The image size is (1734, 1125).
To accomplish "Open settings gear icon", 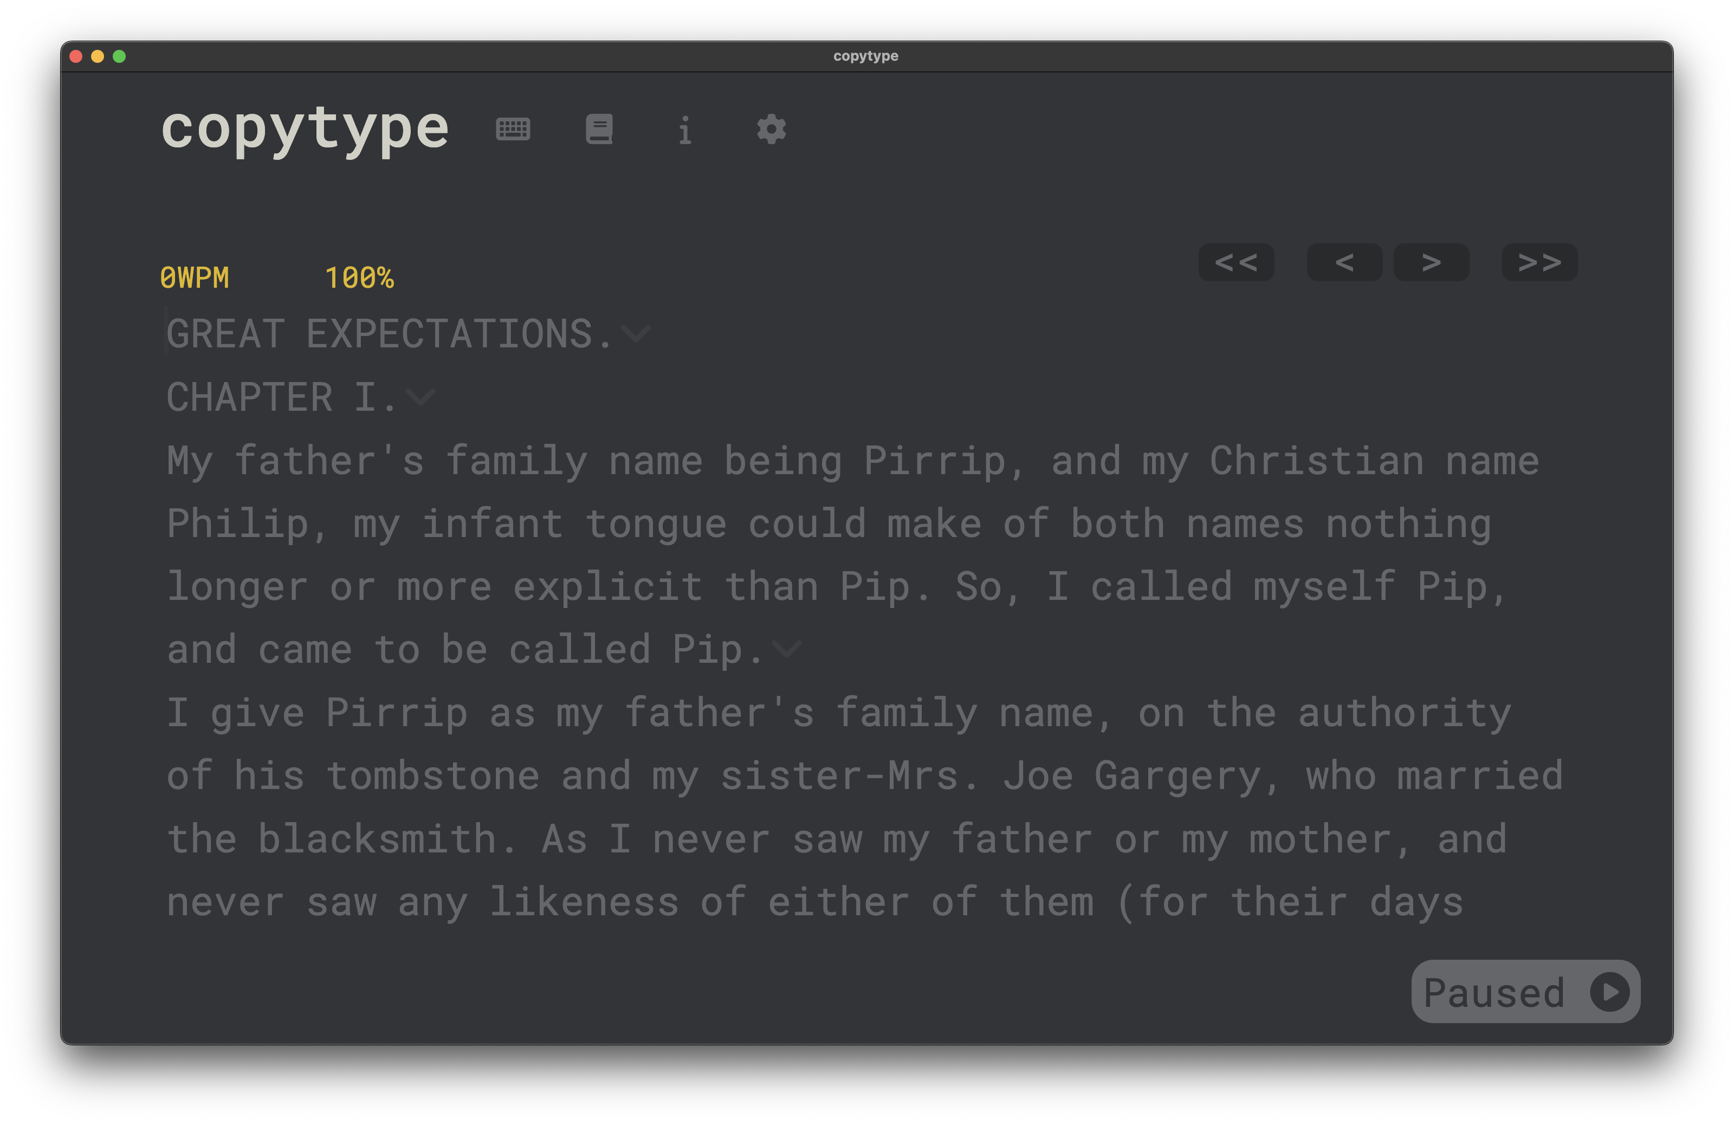I will click(771, 130).
